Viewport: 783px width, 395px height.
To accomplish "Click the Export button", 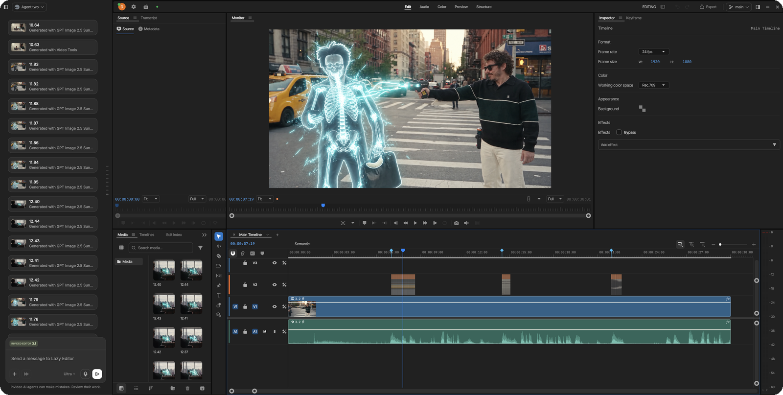I will click(x=708, y=7).
